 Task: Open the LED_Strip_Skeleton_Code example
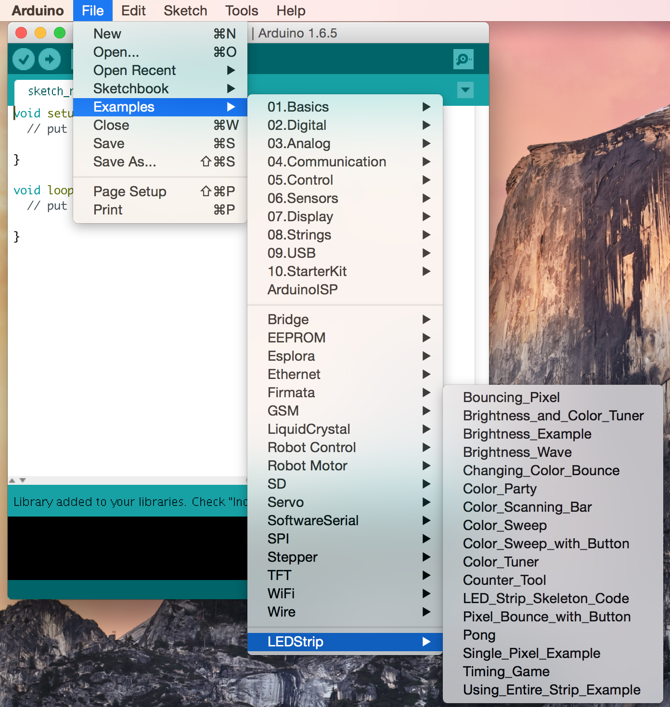click(553, 598)
